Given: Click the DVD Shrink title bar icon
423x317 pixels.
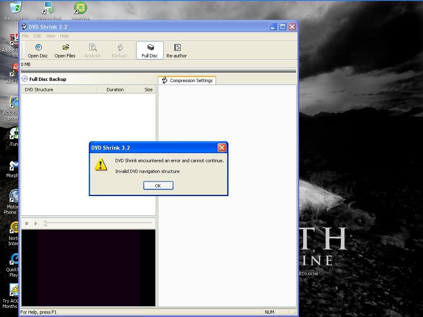Looking at the screenshot, I should coord(24,26).
